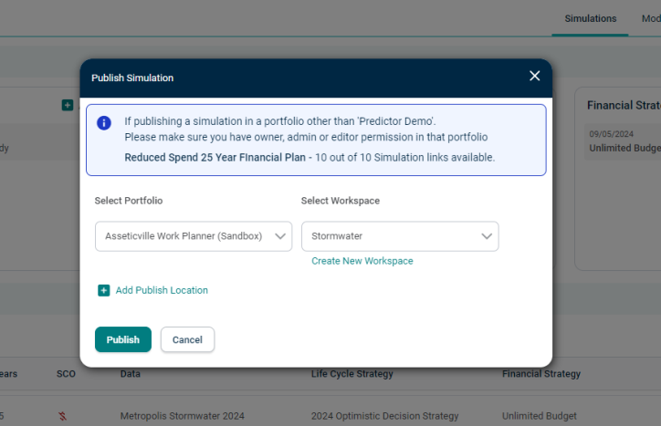The image size is (661, 426).
Task: Click the green plus icon beside Add Publish Location
Action: pos(104,290)
